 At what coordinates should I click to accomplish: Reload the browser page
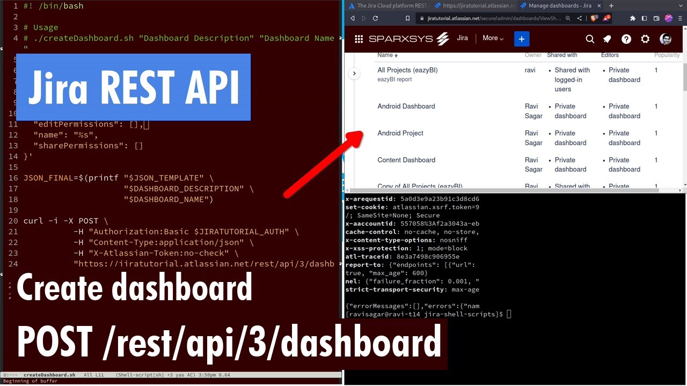[x=375, y=18]
